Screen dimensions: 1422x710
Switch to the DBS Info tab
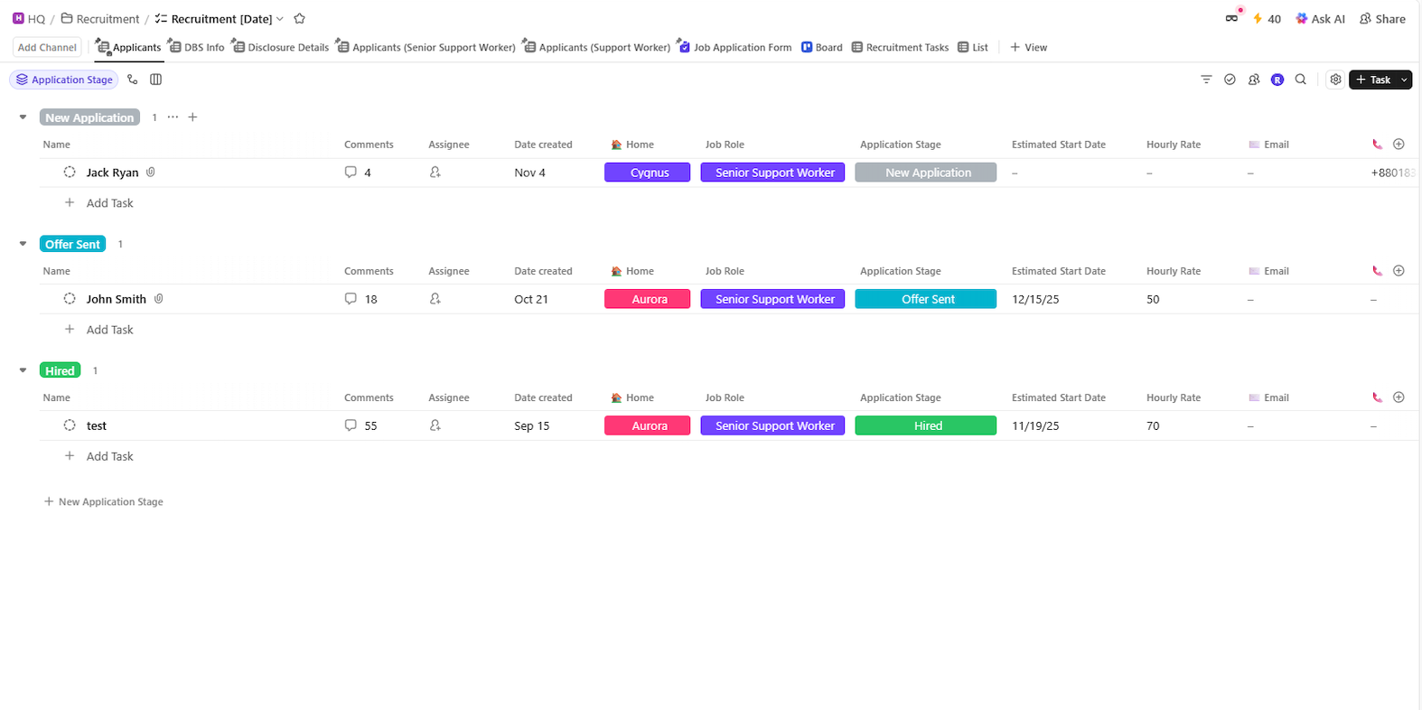coord(197,47)
